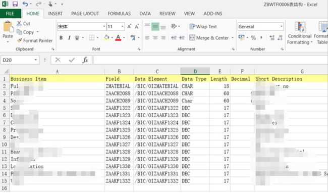Apply the red font color
328x193 pixels.
point(118,38)
